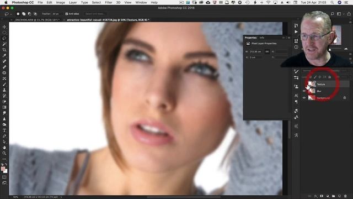Switch to the _DSC9400.ARW document tab
Viewport: 353px width, 199px height.
36,20
